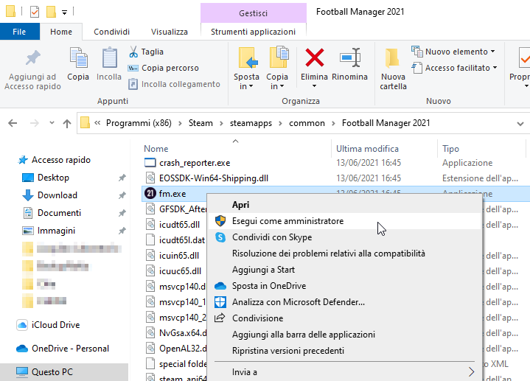This screenshot has height=381, width=530.
Task: Cut selection with Taglia scissors
Action: [146, 52]
